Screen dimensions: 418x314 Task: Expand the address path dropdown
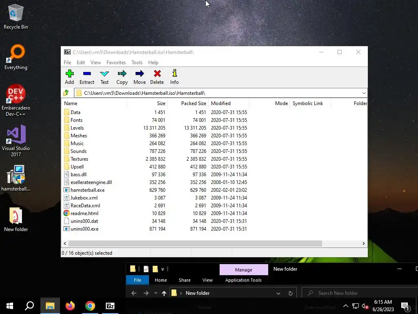364,93
